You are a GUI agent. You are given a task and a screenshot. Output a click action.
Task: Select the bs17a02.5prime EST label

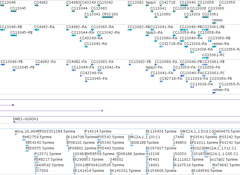[224, 160]
